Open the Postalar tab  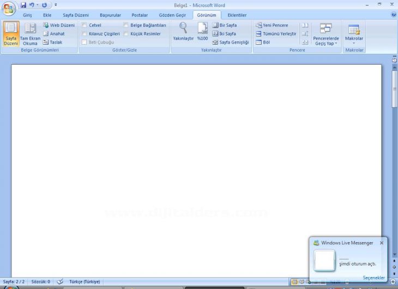coord(140,15)
